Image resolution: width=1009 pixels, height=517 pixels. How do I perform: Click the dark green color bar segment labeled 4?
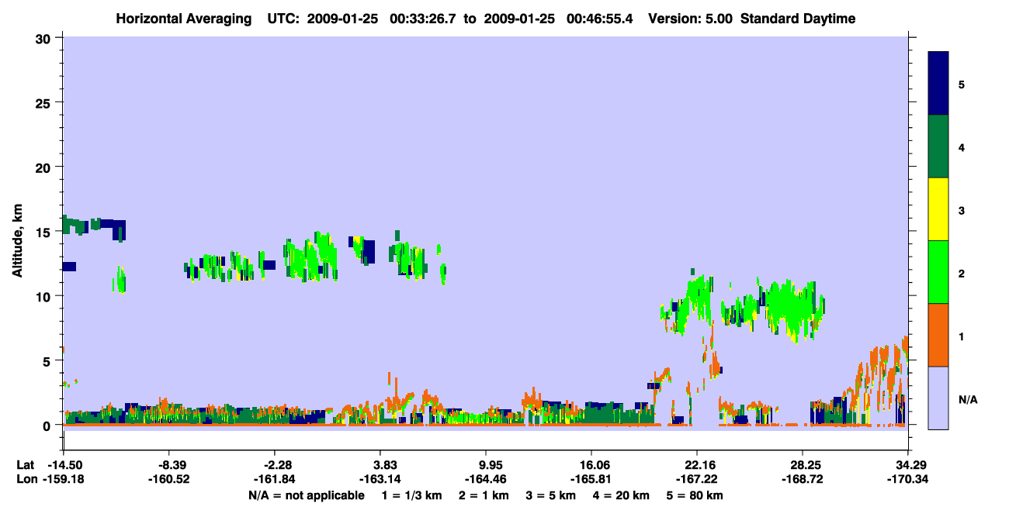(x=938, y=146)
